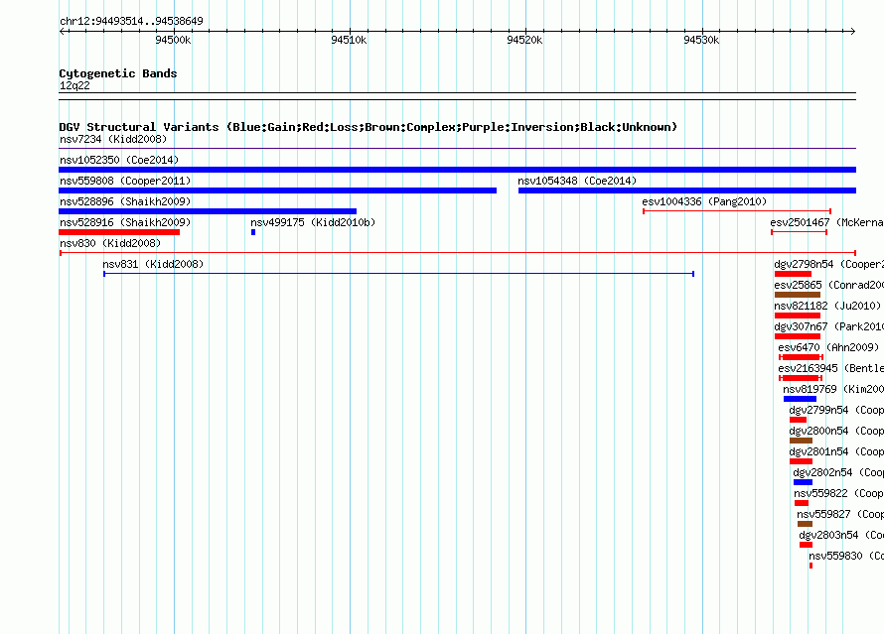Select the nsv821182 (Ju2010) label

[x=827, y=306]
